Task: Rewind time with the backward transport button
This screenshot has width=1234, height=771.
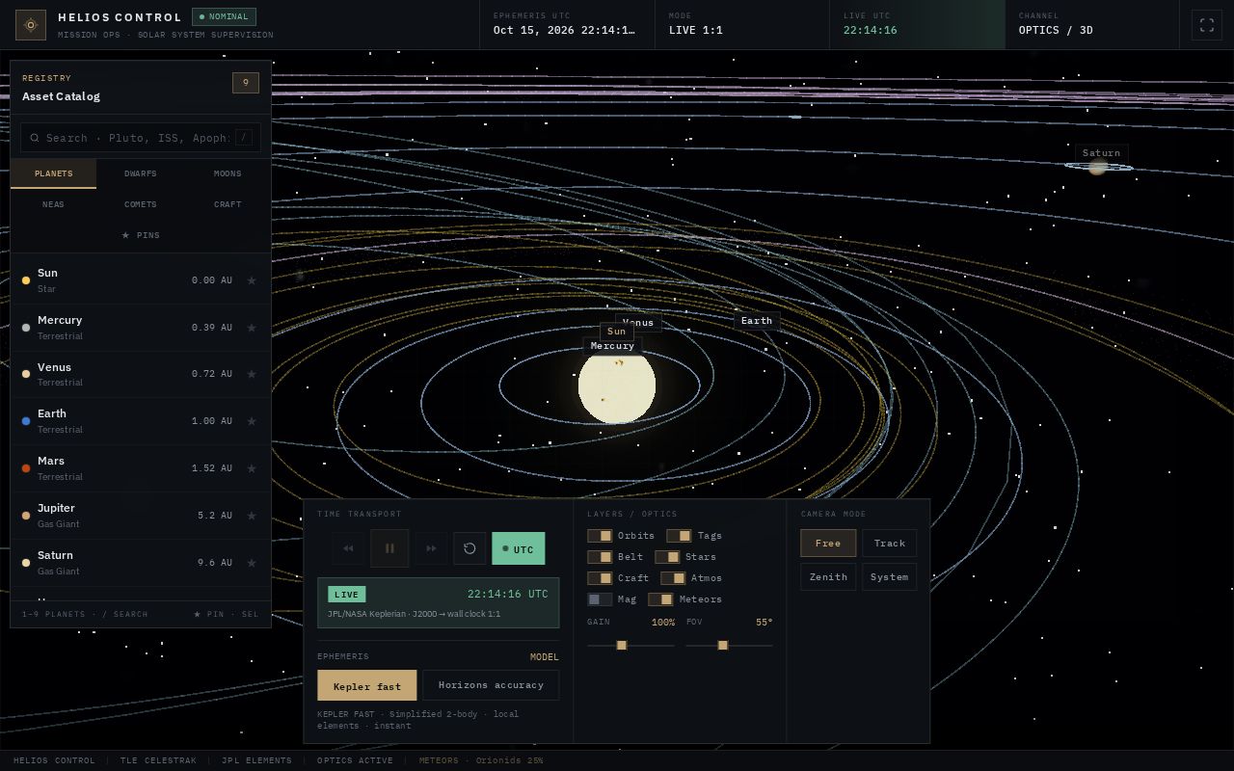Action: (348, 548)
